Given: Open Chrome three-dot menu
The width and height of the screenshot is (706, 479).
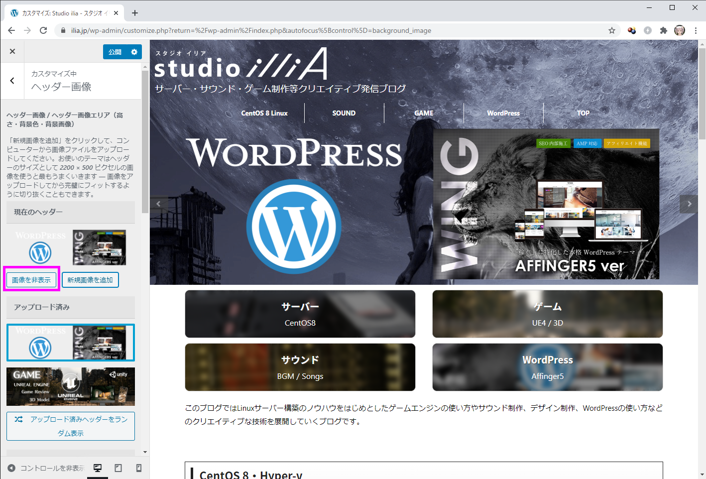Looking at the screenshot, I should (x=696, y=30).
